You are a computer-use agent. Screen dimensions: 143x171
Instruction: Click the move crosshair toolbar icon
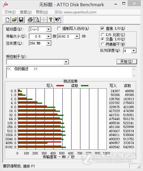44,20
